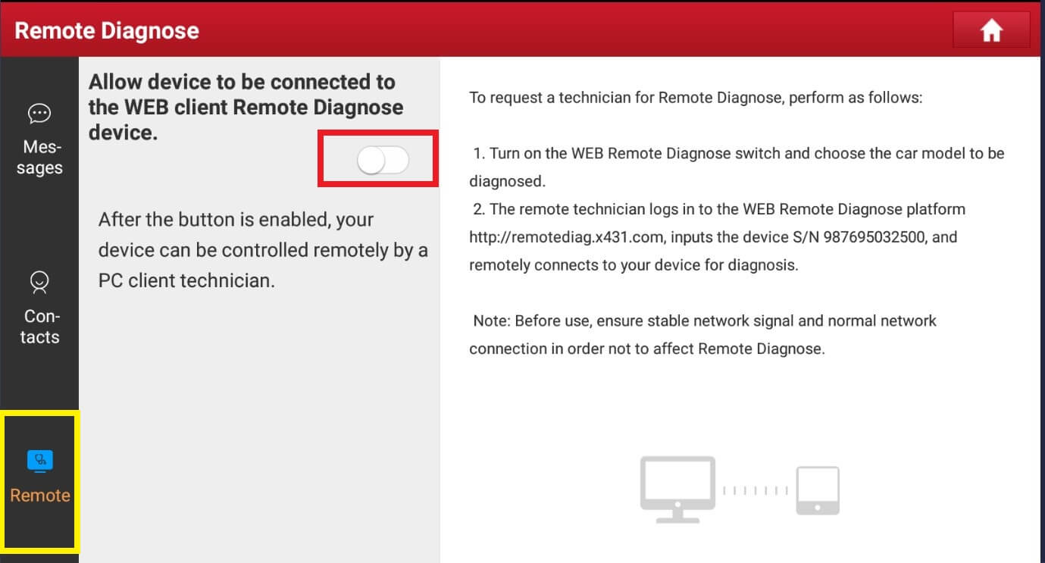This screenshot has width=1045, height=563.
Task: Click the Remote Diagnose header title
Action: point(107,30)
